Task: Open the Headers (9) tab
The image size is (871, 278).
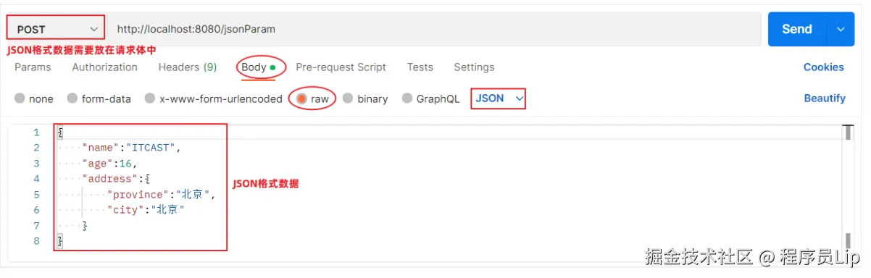Action: click(x=188, y=67)
